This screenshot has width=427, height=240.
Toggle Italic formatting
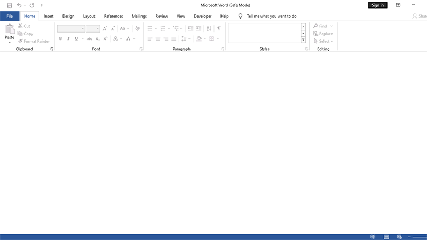68,39
